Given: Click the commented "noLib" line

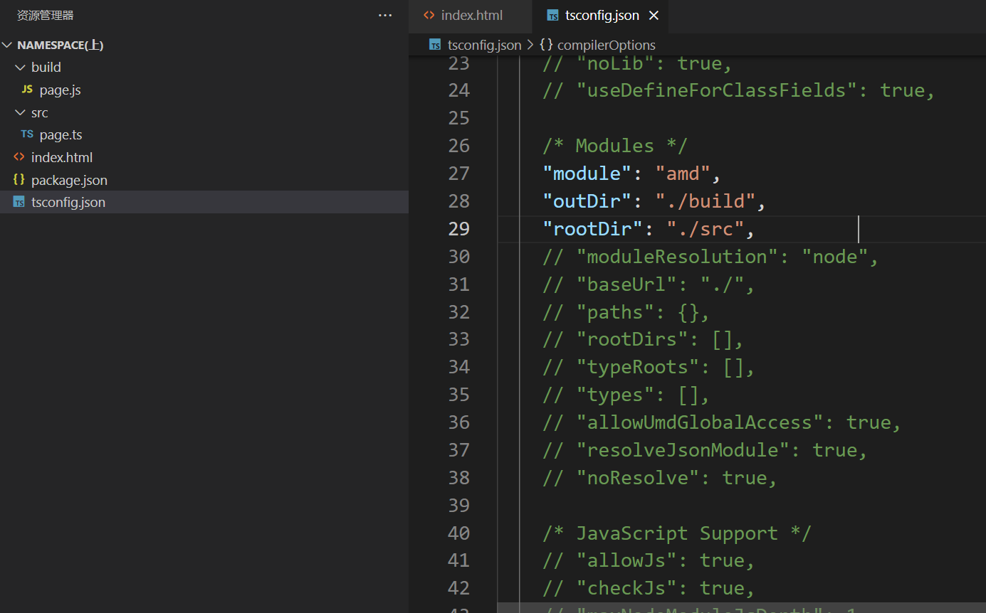Looking at the screenshot, I should click(637, 63).
